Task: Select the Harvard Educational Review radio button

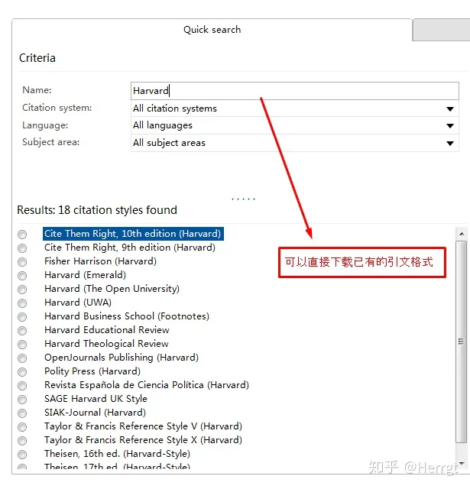Action: [22, 330]
